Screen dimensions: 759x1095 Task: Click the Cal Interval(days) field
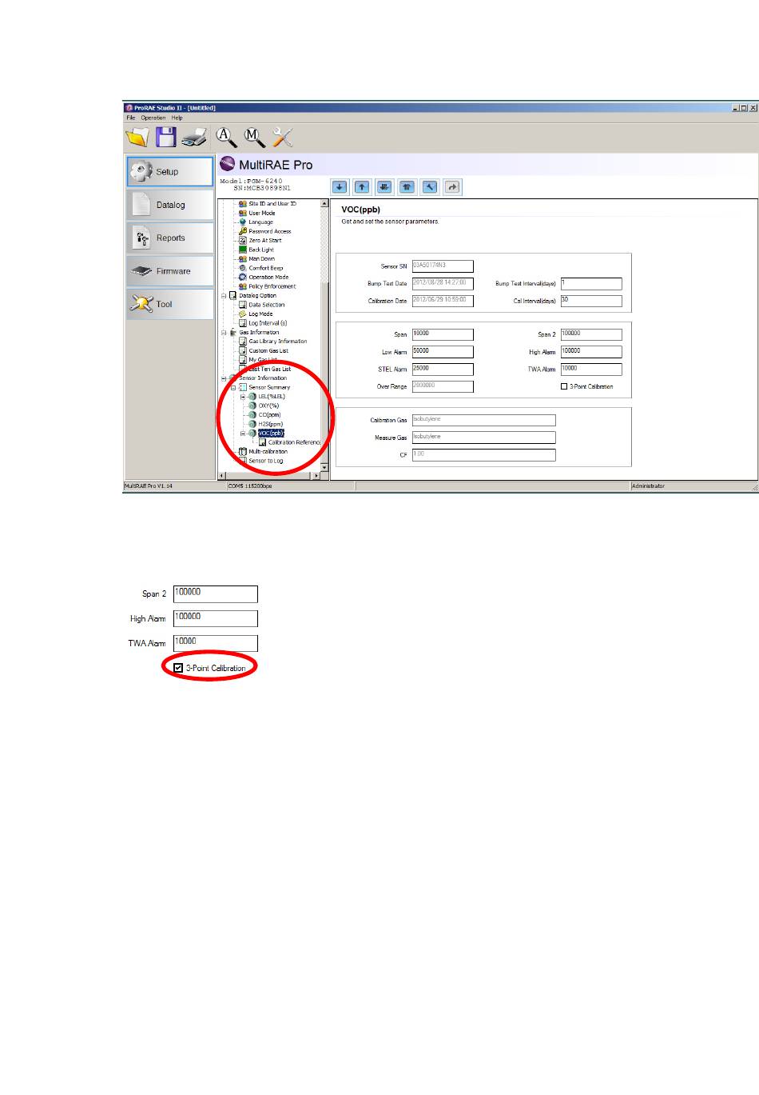(x=591, y=302)
